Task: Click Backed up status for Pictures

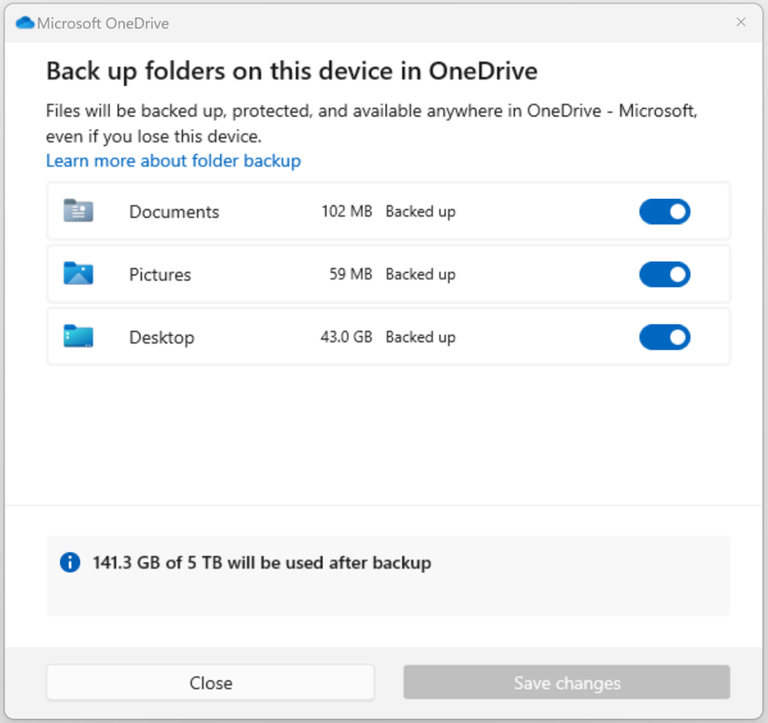Action: [x=421, y=274]
